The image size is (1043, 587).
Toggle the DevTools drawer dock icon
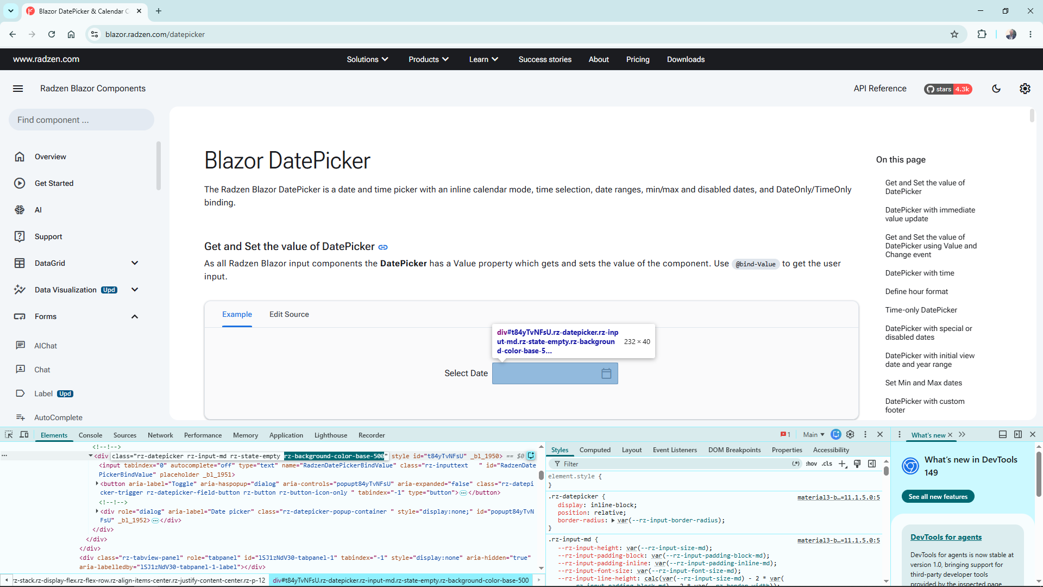coord(1003,435)
